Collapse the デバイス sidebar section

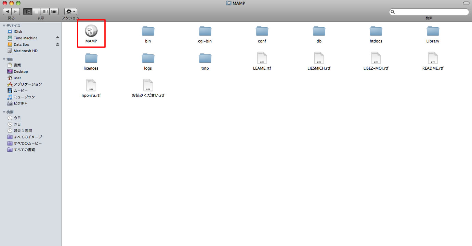(x=4, y=26)
